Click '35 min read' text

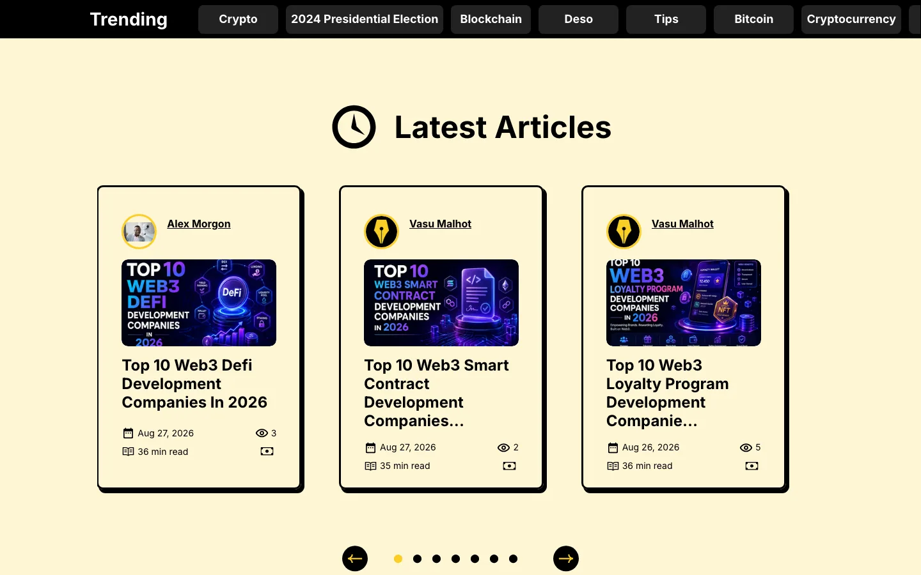[405, 466]
